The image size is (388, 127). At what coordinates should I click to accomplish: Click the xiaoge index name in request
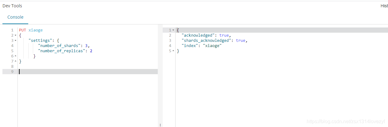pos(36,30)
